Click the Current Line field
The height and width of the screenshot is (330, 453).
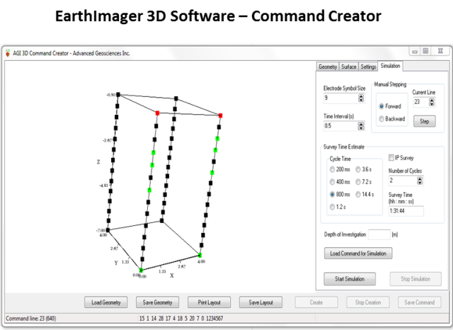421,102
